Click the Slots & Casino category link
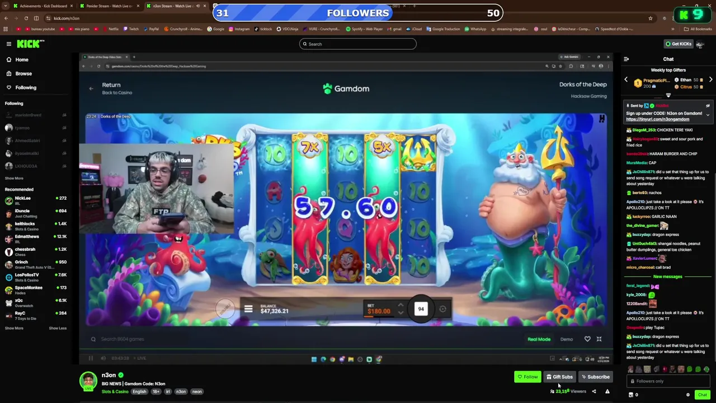716x403 pixels. point(115,392)
